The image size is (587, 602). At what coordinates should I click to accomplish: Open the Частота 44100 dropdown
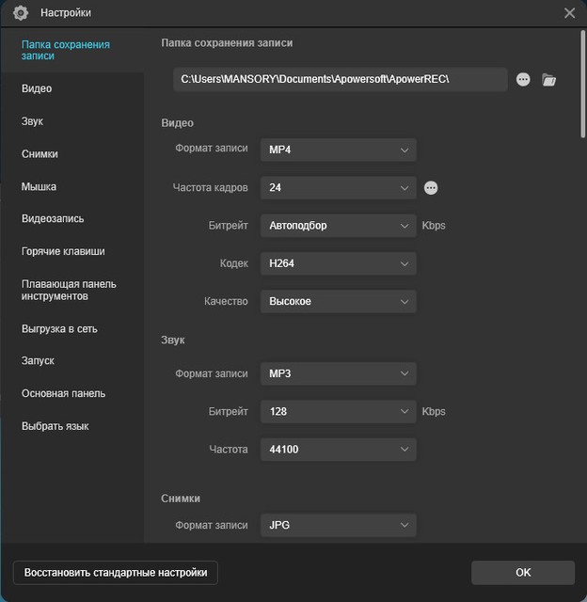click(x=338, y=450)
